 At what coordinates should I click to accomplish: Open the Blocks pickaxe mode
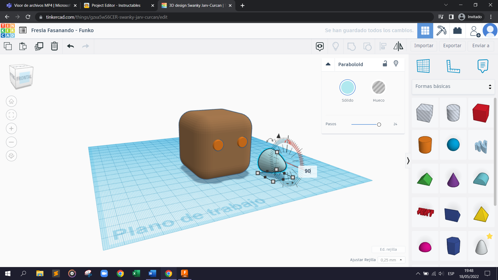[441, 31]
